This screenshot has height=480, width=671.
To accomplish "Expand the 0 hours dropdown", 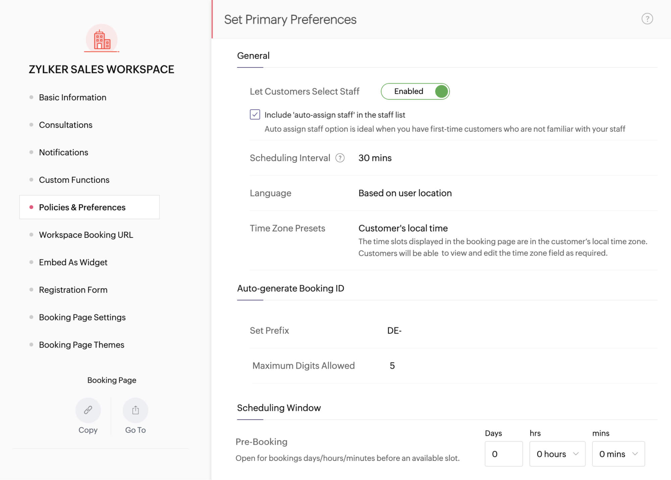I will 557,454.
